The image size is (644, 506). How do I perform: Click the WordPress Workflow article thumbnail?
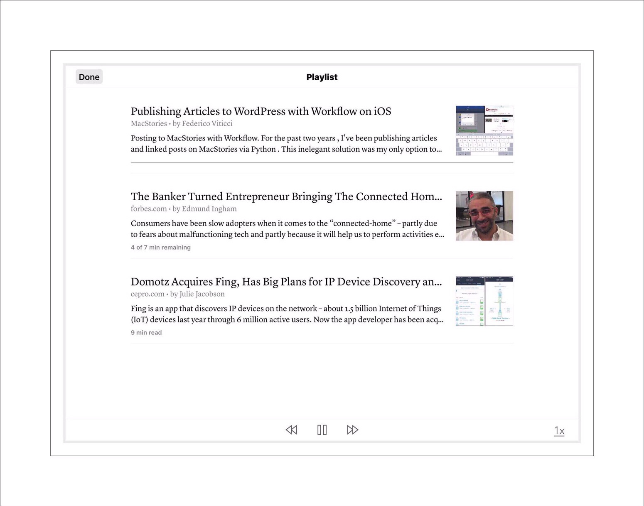484,130
